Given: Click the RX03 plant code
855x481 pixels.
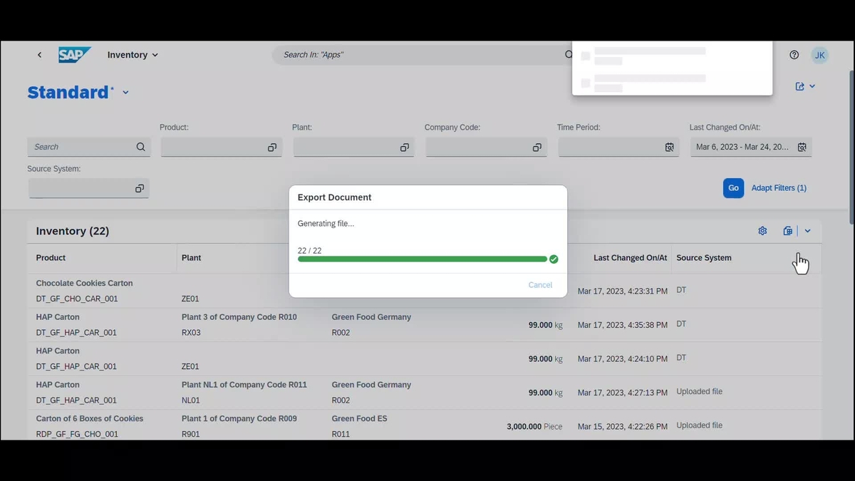Looking at the screenshot, I should (191, 333).
